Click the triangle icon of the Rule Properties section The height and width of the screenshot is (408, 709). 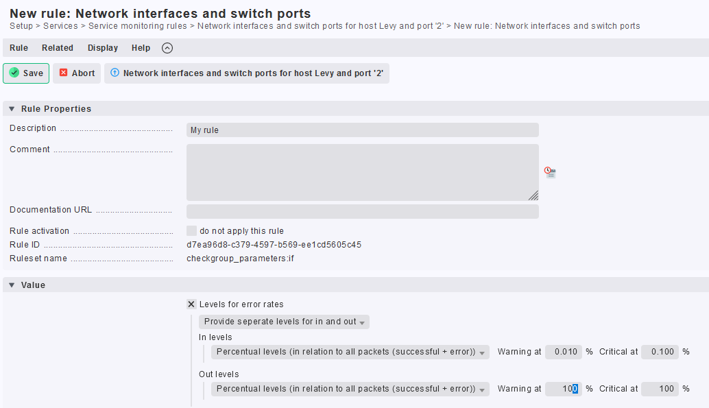point(11,108)
